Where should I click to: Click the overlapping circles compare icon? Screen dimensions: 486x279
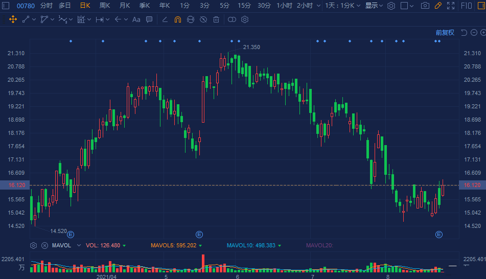tap(232, 19)
